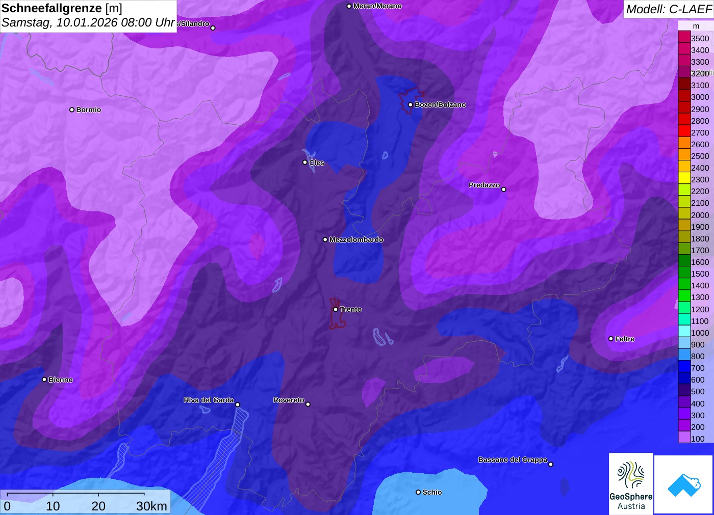
Task: Click the red Bolzano city outline
Action: 411,100
